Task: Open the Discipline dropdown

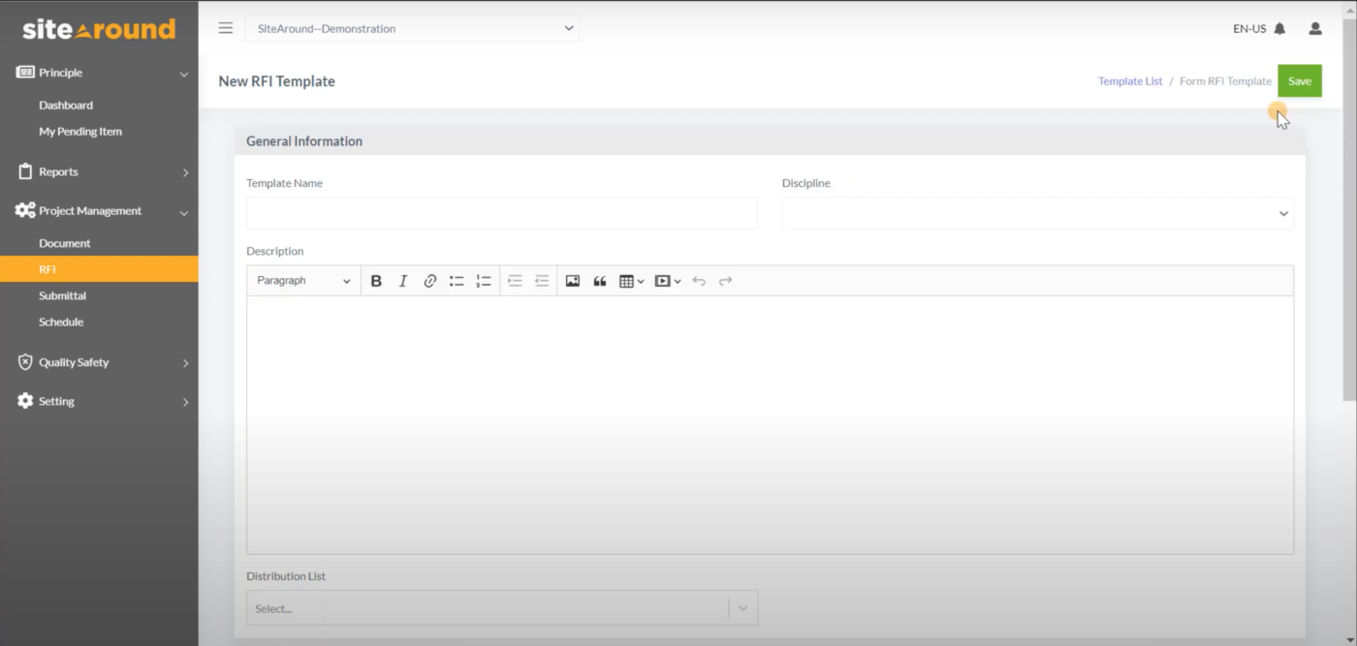Action: coord(1037,213)
